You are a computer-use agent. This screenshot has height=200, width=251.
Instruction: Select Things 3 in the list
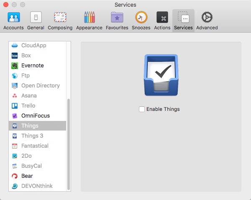pyautogui.click(x=38, y=136)
